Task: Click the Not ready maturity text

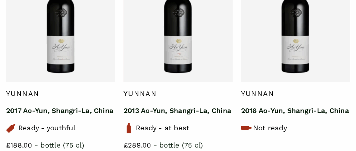Action: [x=270, y=128]
